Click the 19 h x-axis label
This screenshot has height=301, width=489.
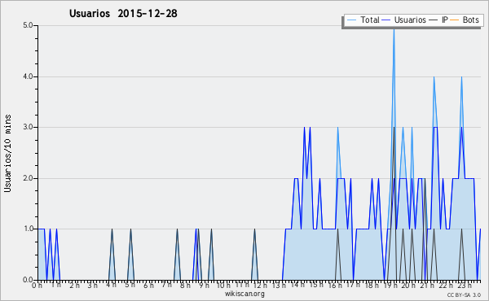coord(390,286)
